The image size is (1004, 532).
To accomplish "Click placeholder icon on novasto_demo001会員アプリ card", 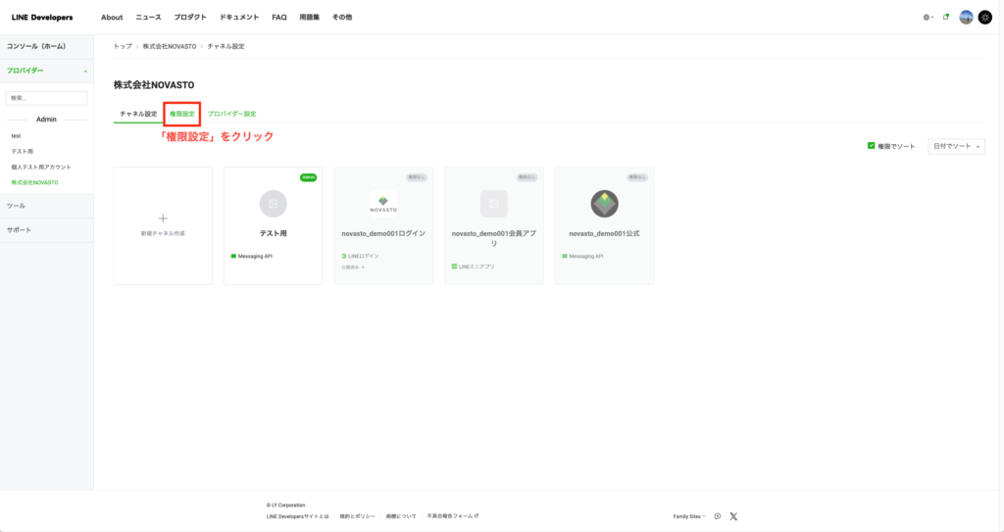I will [x=494, y=204].
